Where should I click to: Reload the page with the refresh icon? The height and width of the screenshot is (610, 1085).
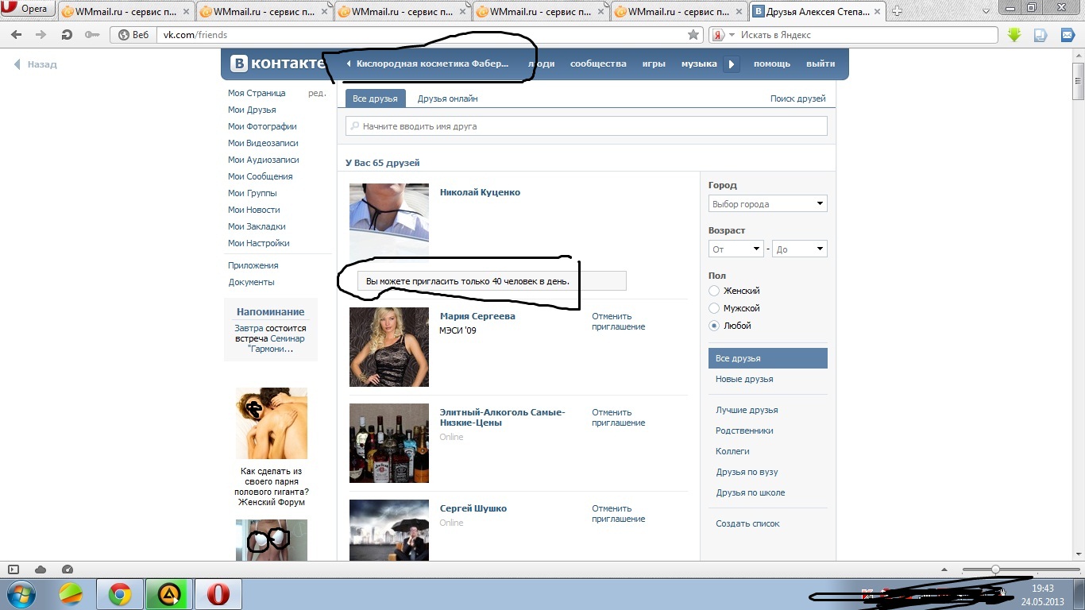tap(67, 35)
